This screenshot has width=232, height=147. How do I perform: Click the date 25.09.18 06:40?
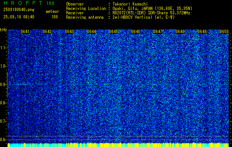(19, 17)
